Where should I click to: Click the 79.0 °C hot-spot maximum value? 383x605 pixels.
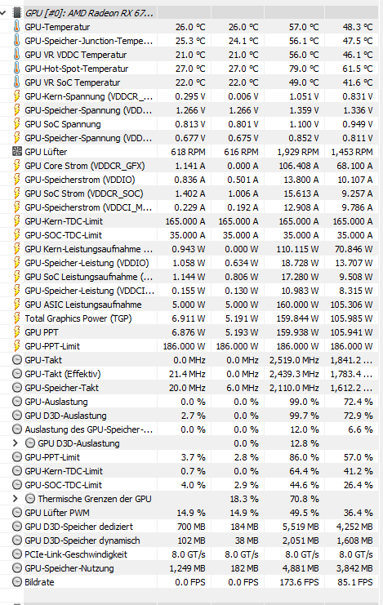tap(304, 69)
